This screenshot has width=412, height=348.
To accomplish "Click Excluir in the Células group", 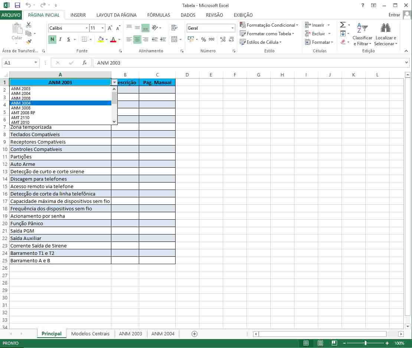I will tap(318, 34).
